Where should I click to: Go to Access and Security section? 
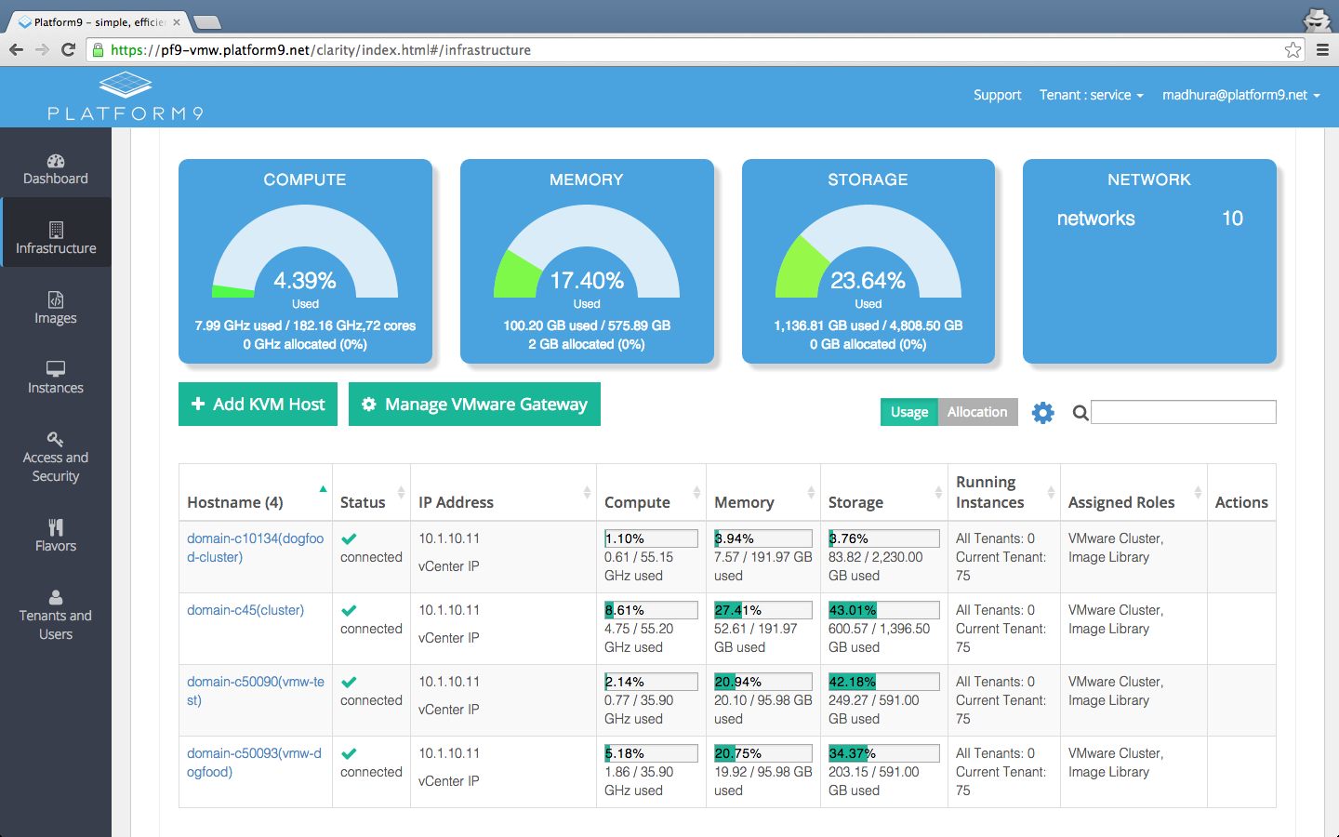(x=56, y=457)
